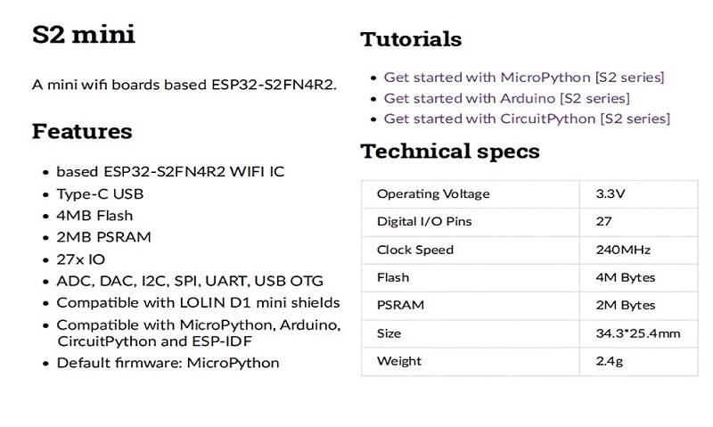Viewport: 713px width, 427px height.
Task: Click the PSRAM row label in table
Action: coord(400,305)
